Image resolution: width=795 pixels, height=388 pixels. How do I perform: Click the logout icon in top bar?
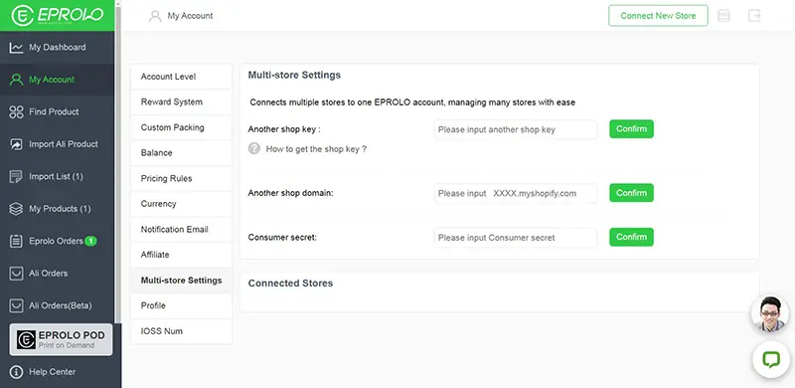pyautogui.click(x=754, y=16)
